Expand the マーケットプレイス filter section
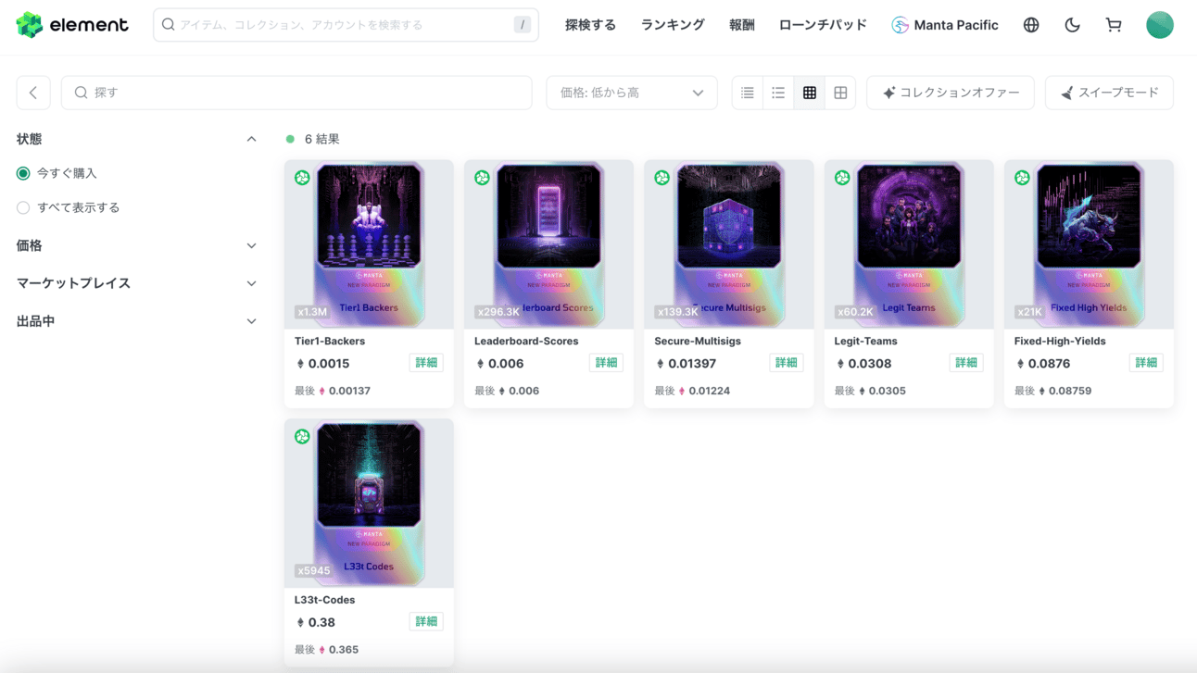 click(x=251, y=283)
